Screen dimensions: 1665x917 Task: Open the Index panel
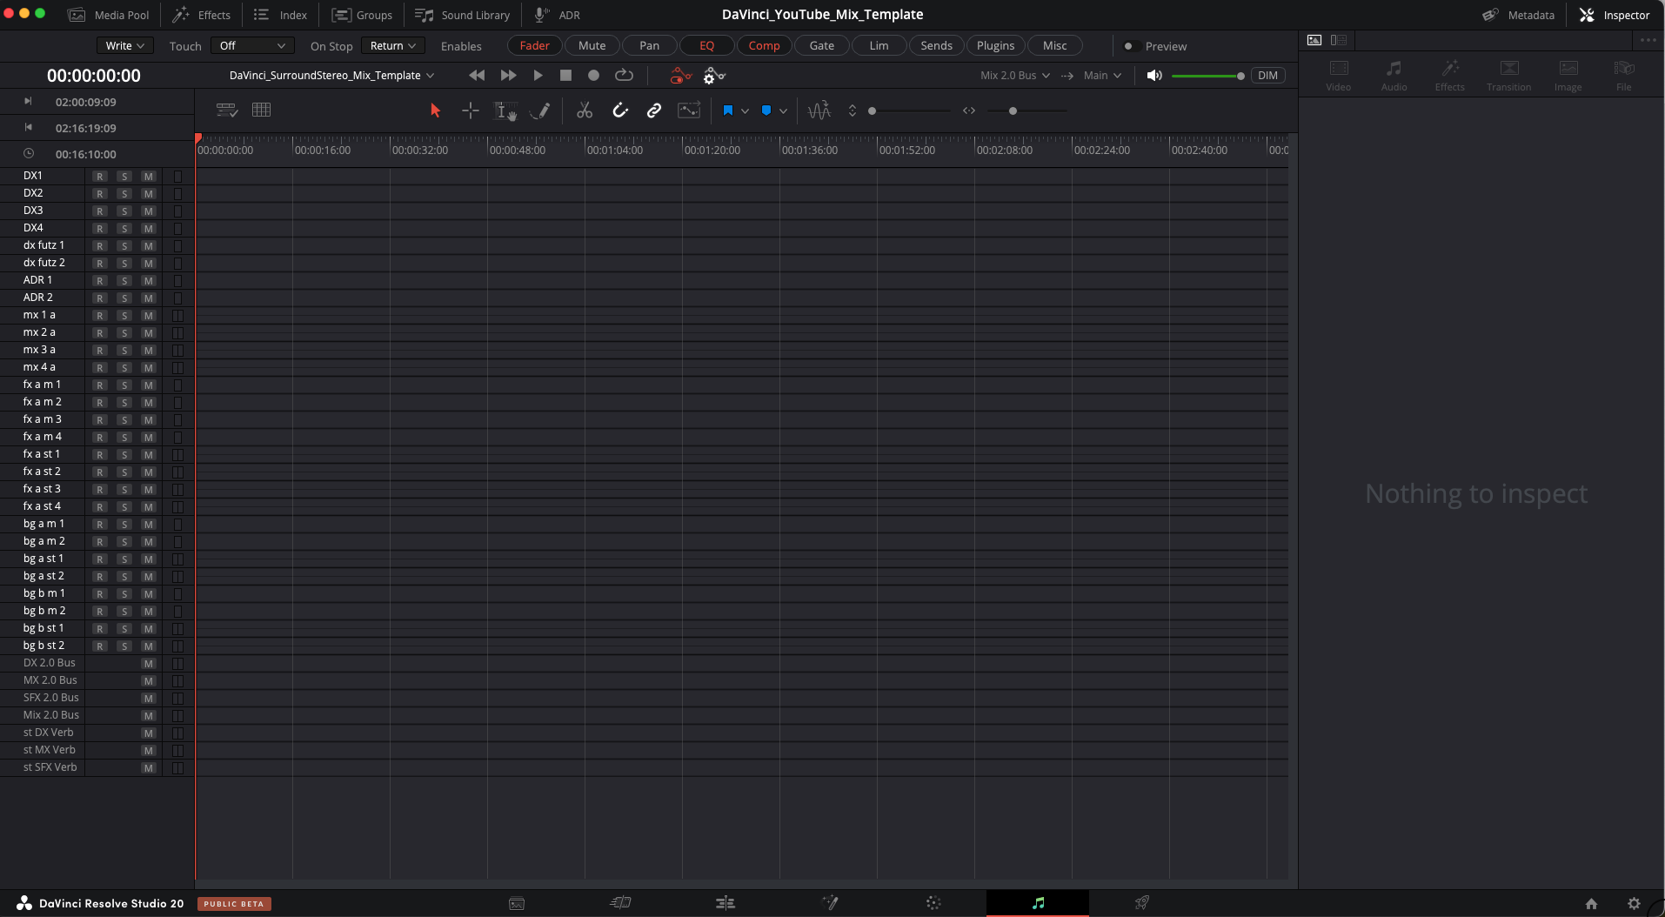tap(280, 15)
